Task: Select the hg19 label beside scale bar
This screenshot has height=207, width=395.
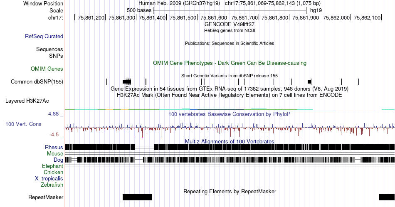Action: 316,10
